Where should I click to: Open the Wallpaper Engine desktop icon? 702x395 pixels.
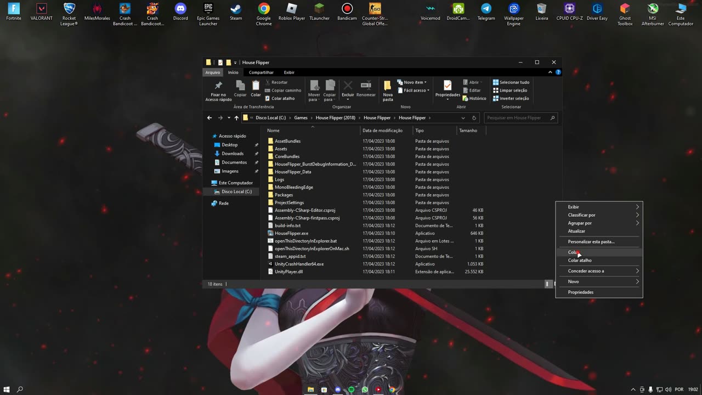514,14
